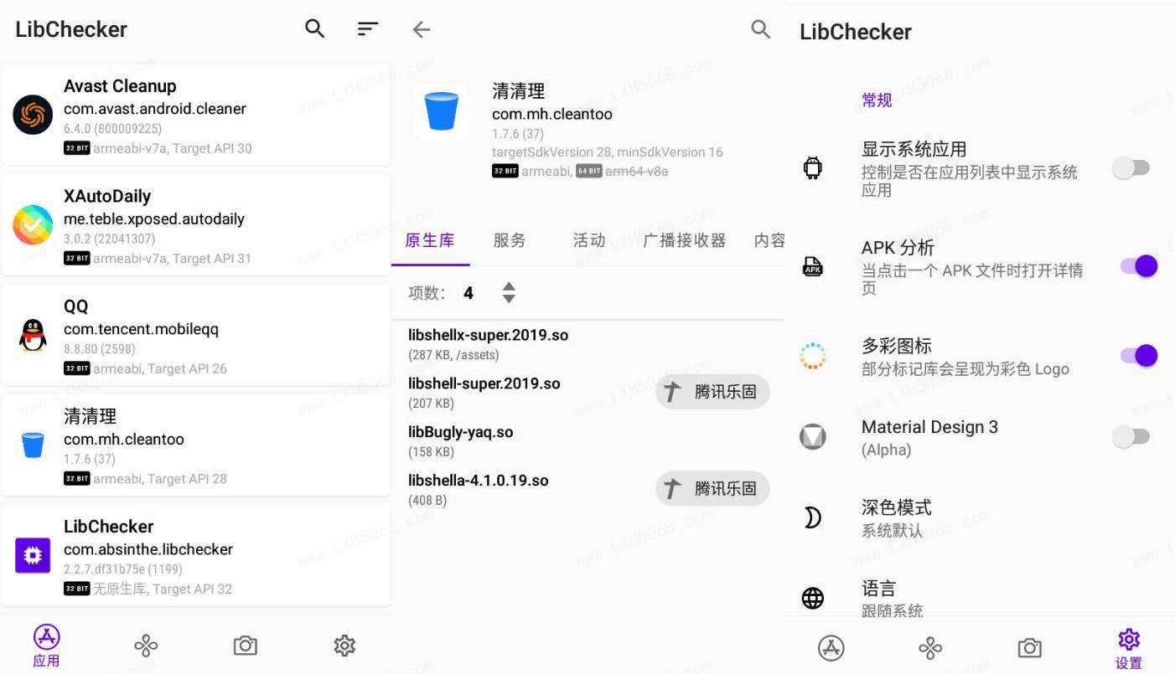The image size is (1175, 674).
Task: Tap the 清清理 trash bin app icon in detail
Action: coord(441,111)
